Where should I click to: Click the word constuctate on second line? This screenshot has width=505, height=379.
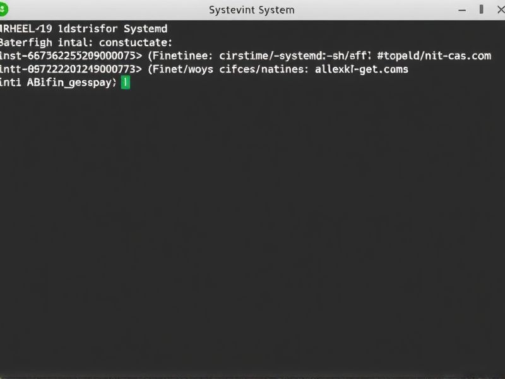136,42
